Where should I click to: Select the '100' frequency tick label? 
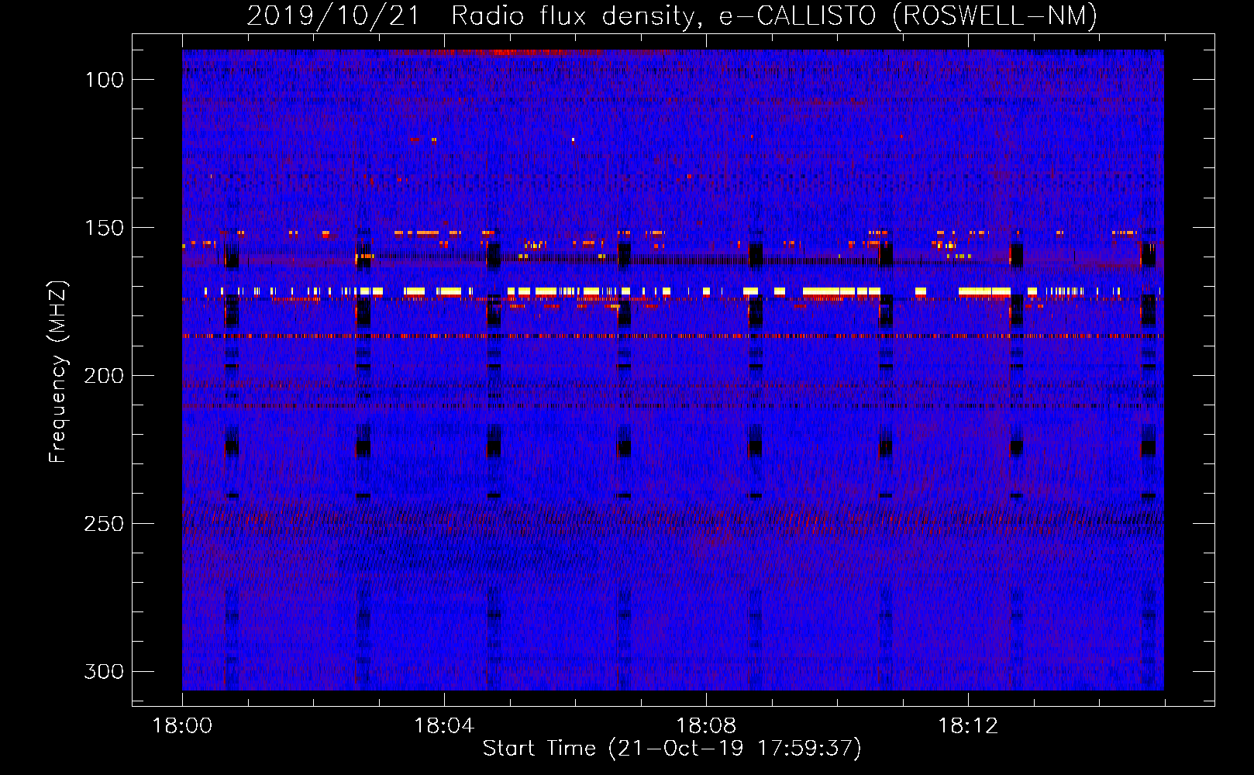[104, 80]
